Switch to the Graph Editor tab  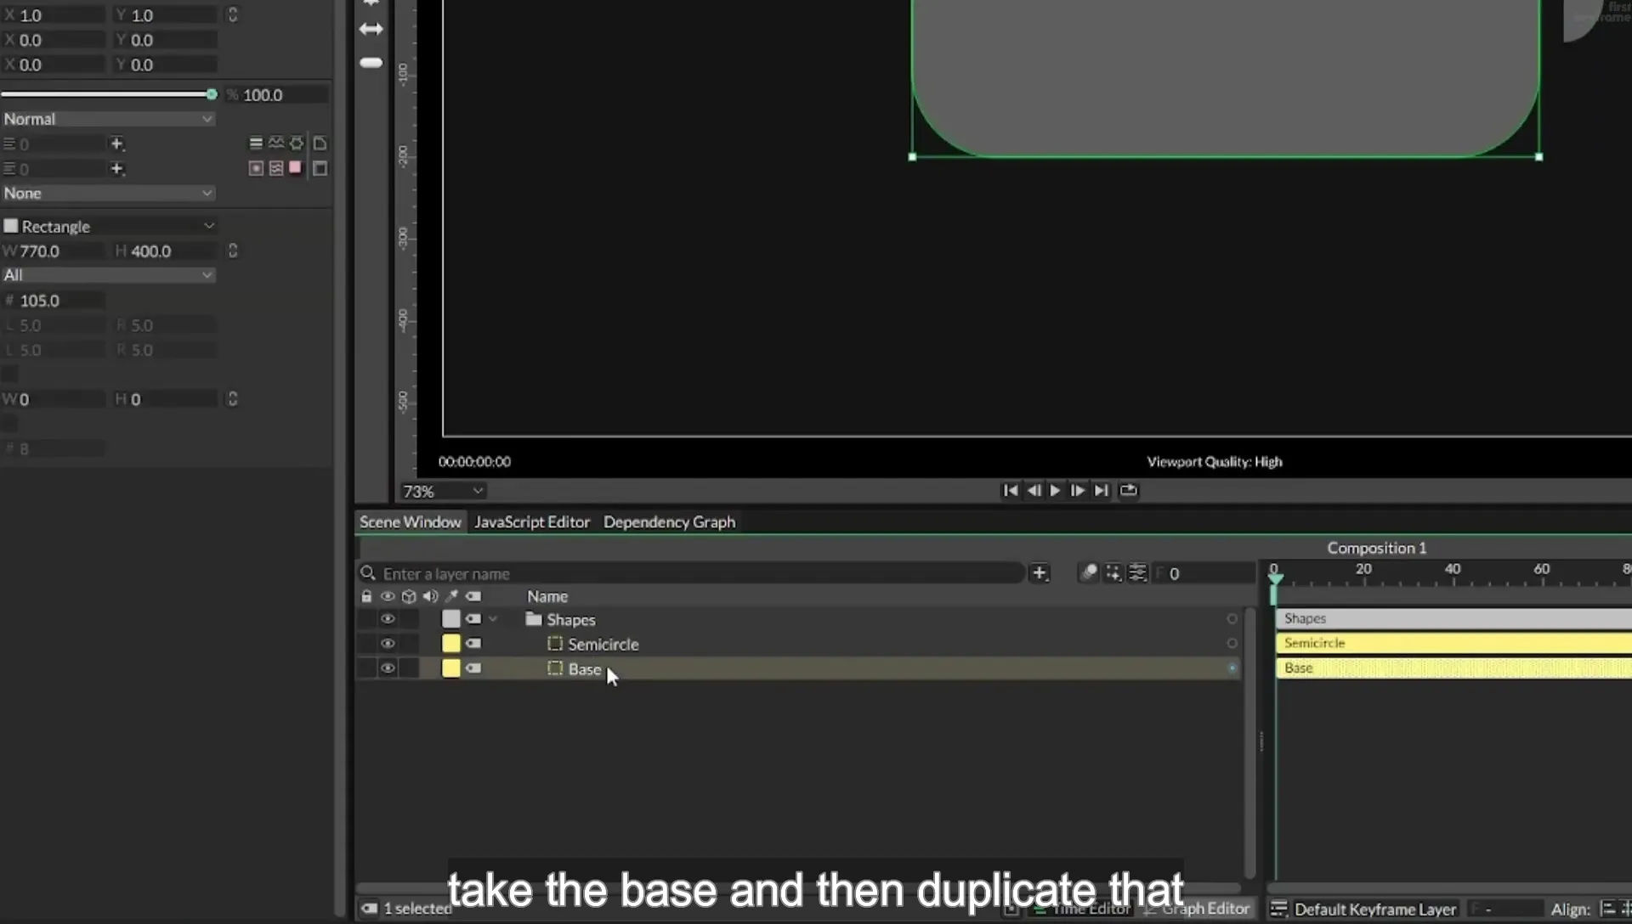(1197, 909)
